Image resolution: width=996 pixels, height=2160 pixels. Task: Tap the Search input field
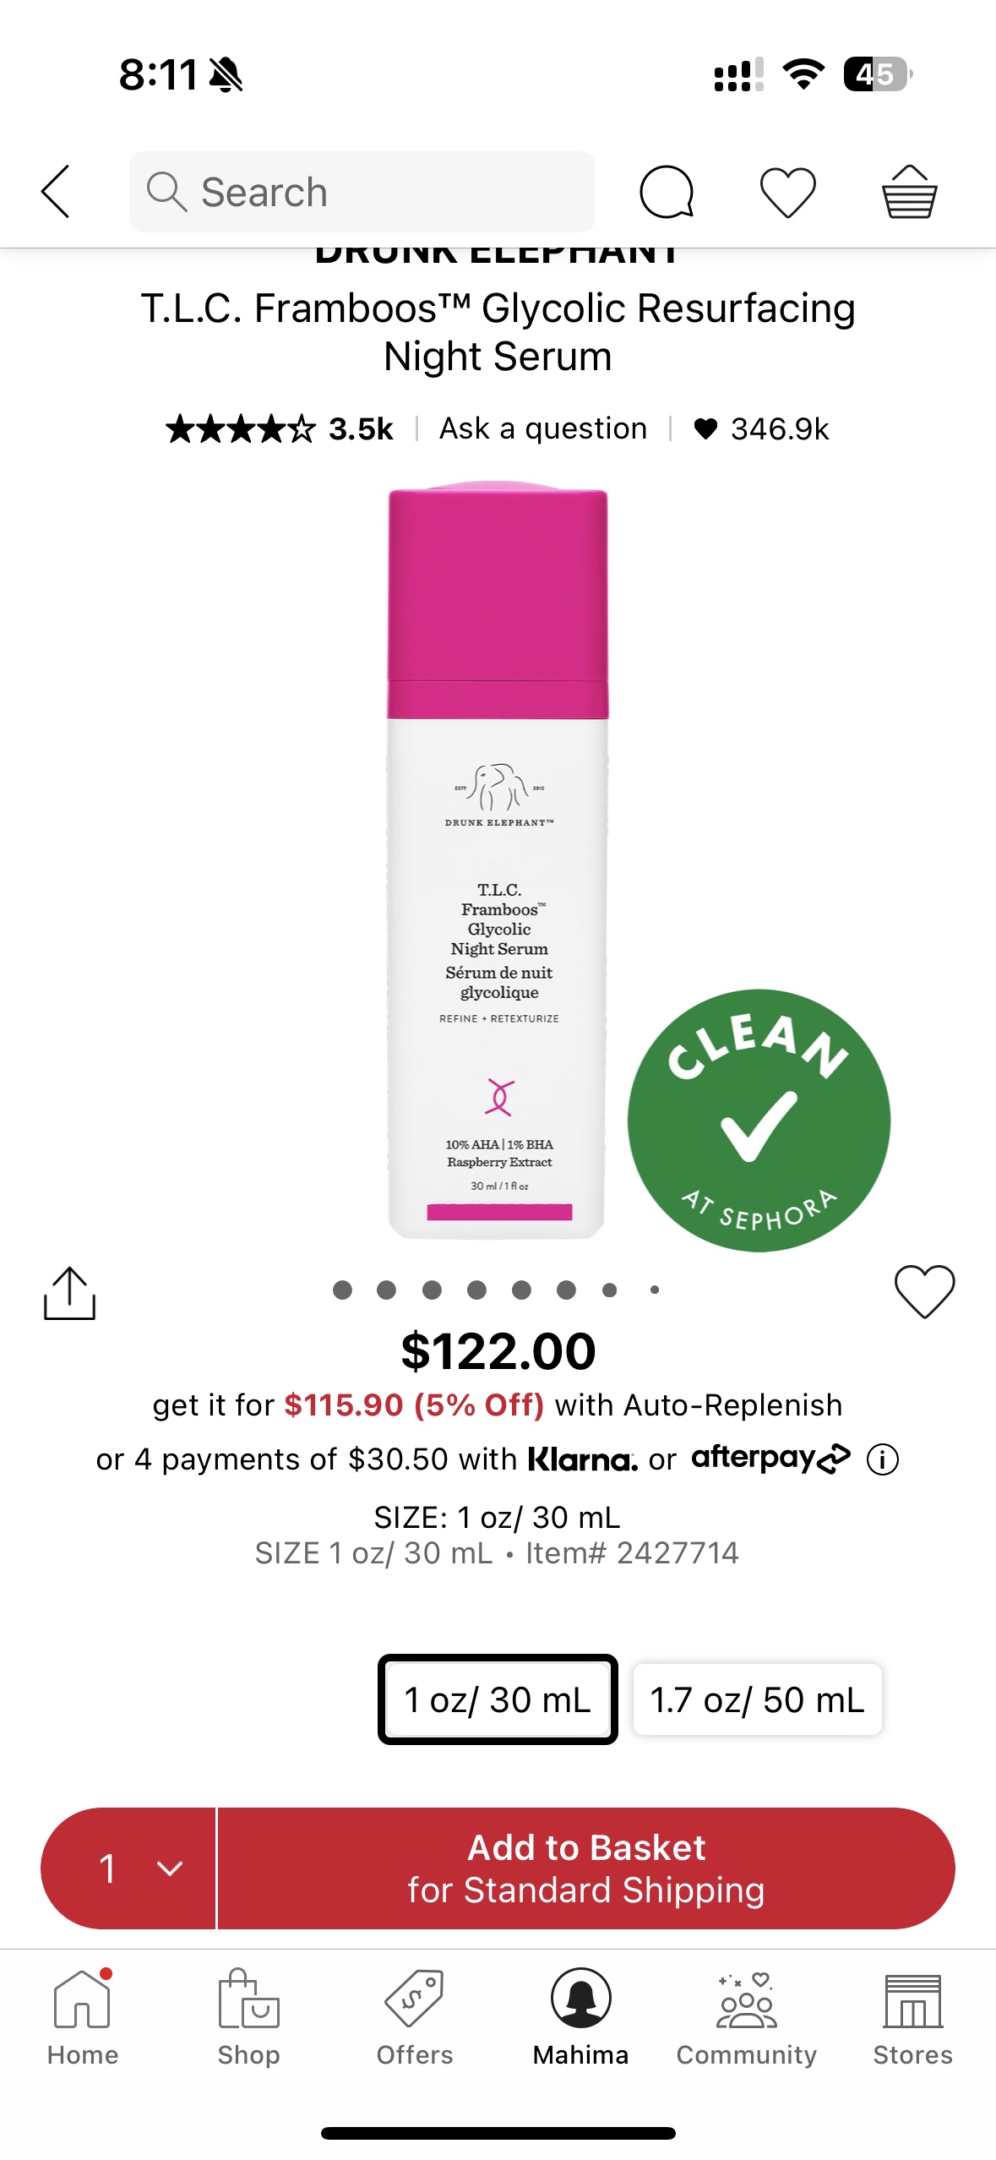coord(362,192)
